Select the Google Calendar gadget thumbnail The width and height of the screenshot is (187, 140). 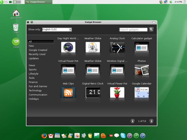click(142, 92)
